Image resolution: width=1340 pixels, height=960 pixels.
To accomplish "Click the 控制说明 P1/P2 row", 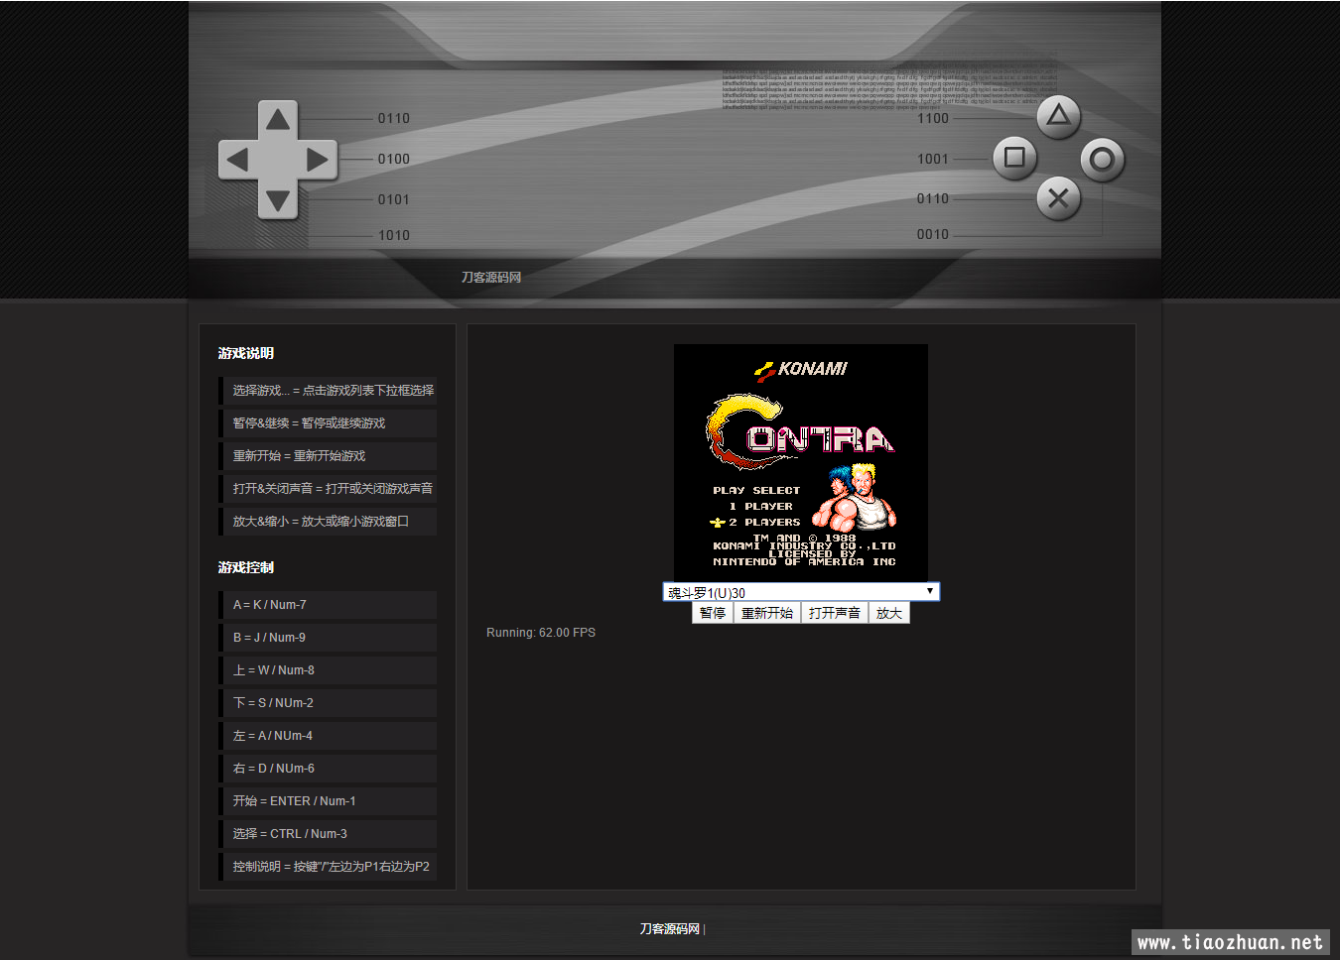I will [x=328, y=867].
